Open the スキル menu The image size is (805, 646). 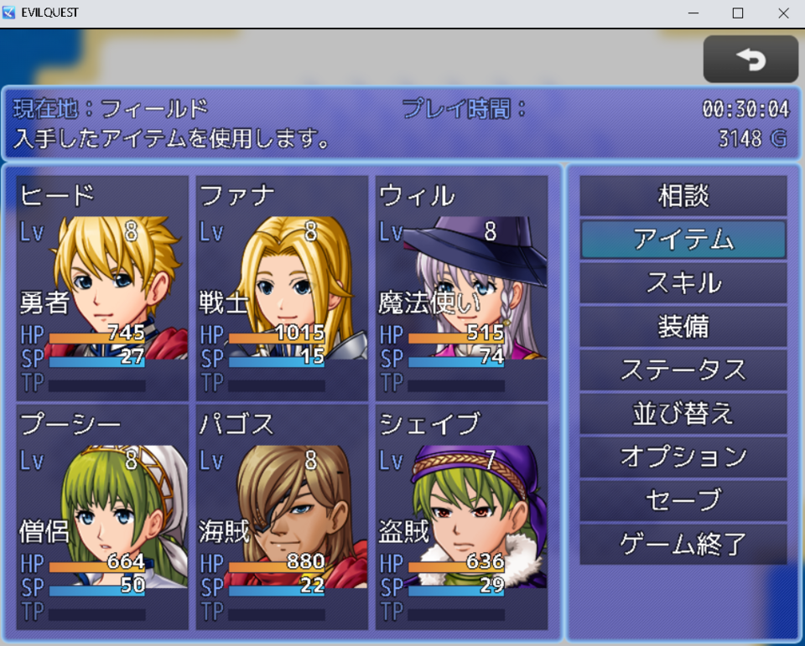683,282
